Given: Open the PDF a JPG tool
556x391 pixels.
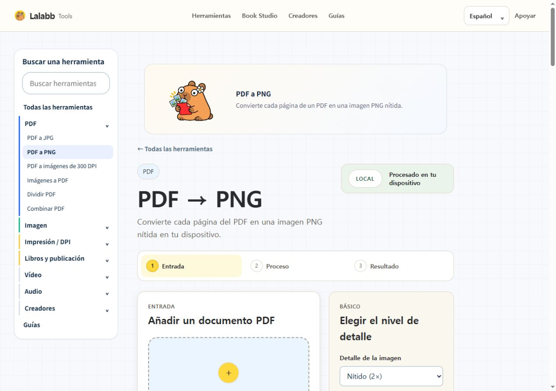Looking at the screenshot, I should coord(40,138).
